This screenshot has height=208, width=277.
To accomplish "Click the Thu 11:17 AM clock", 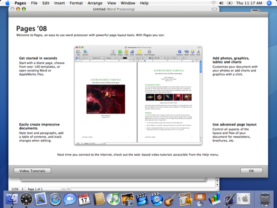I will 249,3.
